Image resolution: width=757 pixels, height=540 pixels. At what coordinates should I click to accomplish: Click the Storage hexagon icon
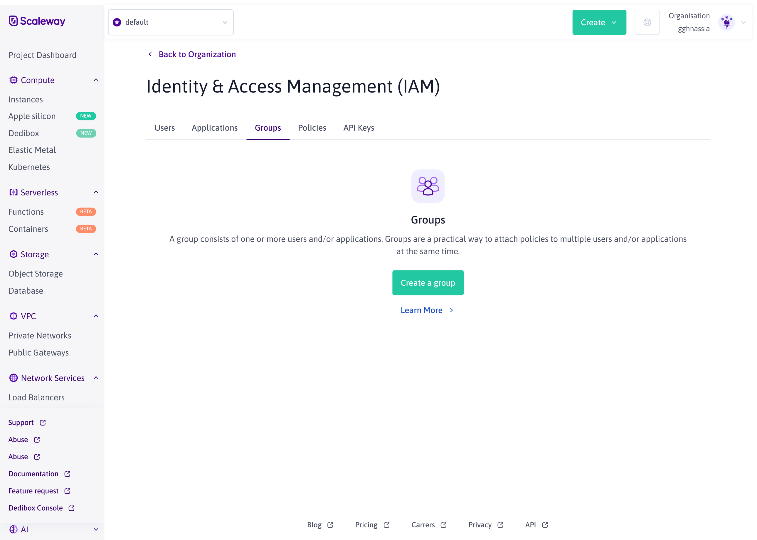tap(13, 254)
